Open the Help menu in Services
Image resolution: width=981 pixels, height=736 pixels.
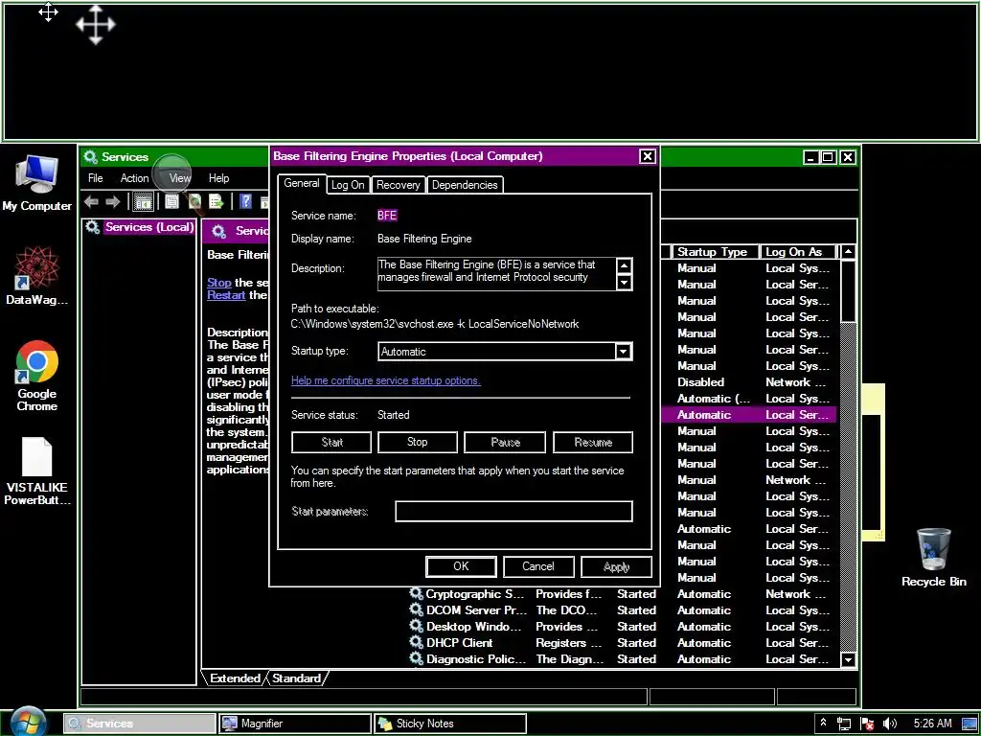[219, 178]
